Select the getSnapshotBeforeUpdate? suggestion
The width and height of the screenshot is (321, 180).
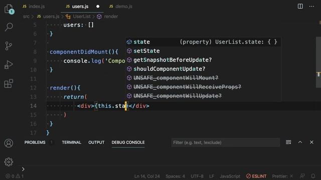click(203, 60)
